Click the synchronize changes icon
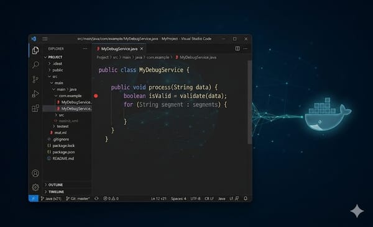The height and width of the screenshot is (227, 373). click(96, 198)
